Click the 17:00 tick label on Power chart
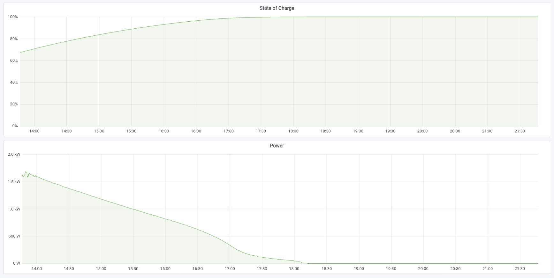 pos(230,269)
